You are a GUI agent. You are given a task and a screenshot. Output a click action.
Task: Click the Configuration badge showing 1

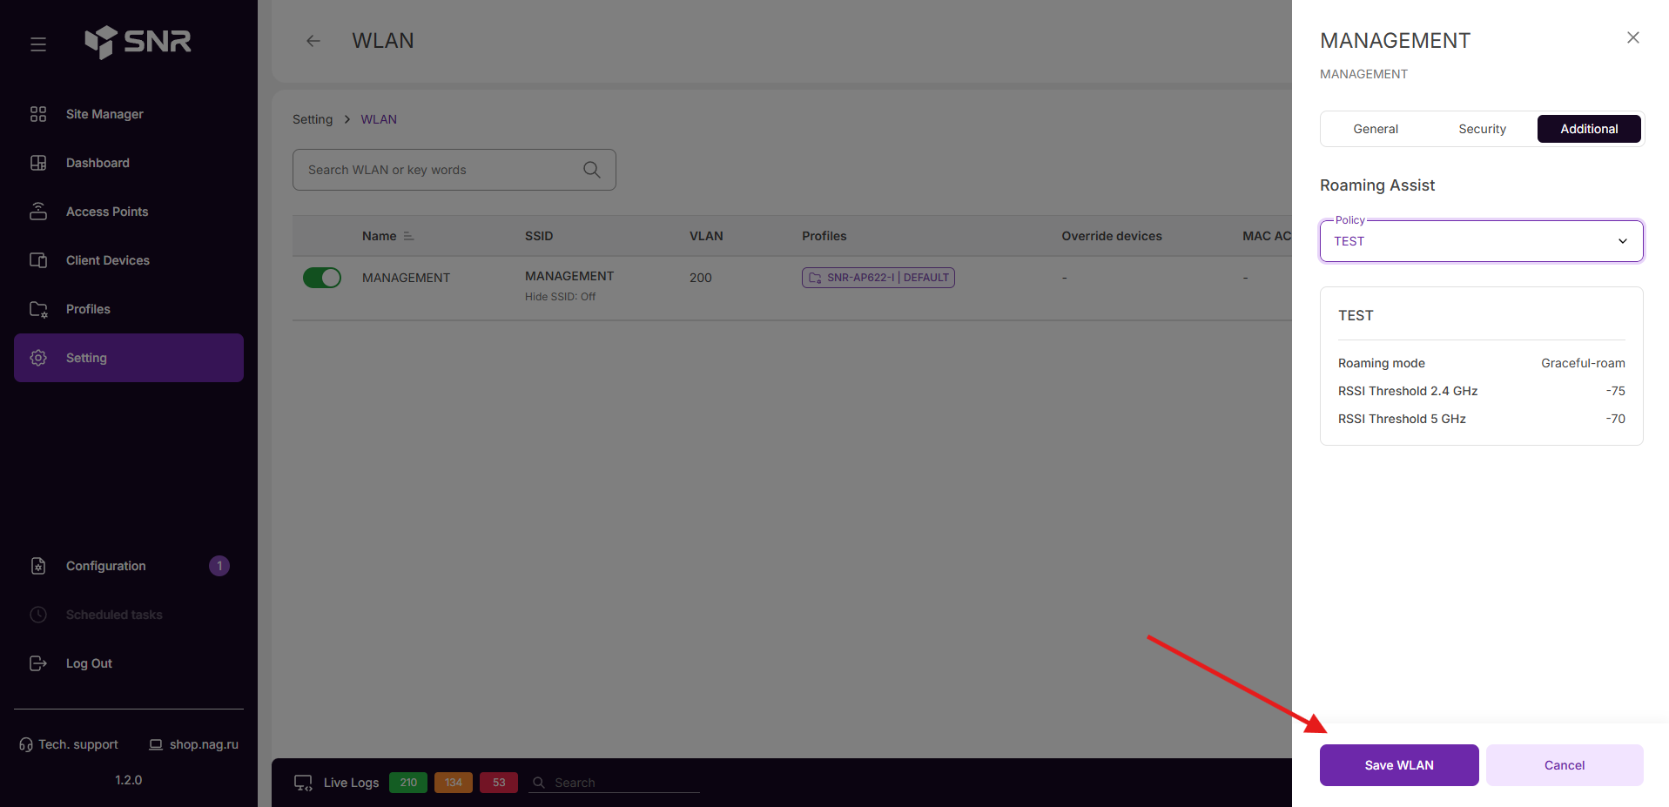tap(219, 566)
